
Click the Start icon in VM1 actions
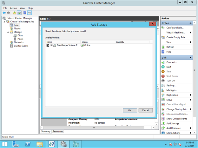point(163,67)
